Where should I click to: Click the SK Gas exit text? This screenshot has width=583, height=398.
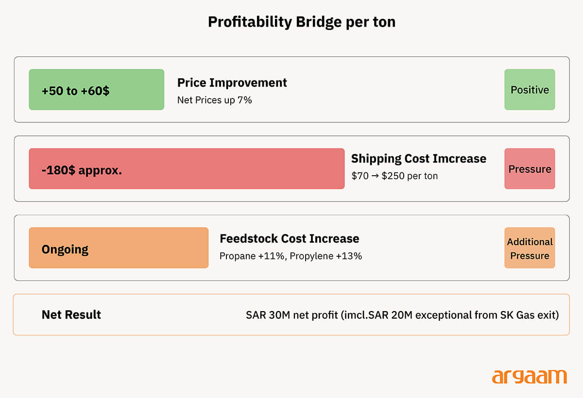[530, 315]
